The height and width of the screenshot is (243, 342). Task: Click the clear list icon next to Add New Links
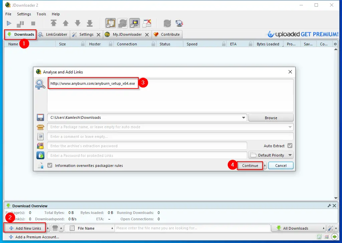coord(55,228)
